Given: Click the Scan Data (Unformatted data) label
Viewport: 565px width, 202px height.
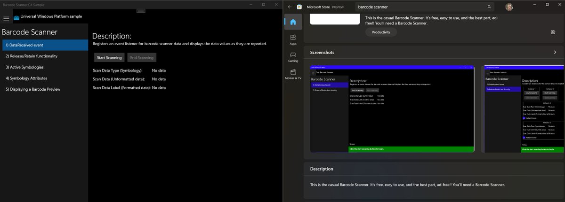Looking at the screenshot, I should (x=118, y=79).
